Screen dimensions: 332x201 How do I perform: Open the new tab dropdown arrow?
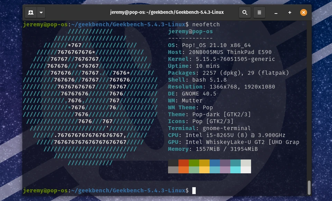coord(41,12)
